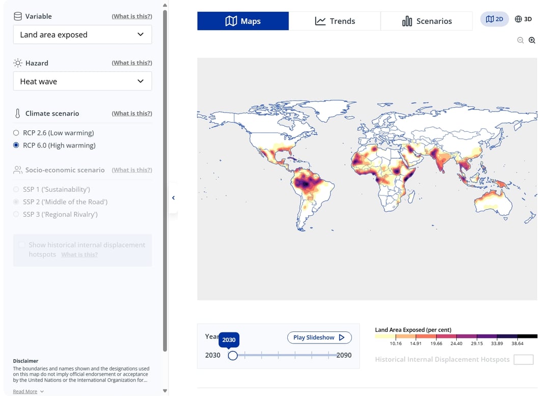Click Play Slideshow to animate the map
The image size is (550, 396).
coord(319,337)
